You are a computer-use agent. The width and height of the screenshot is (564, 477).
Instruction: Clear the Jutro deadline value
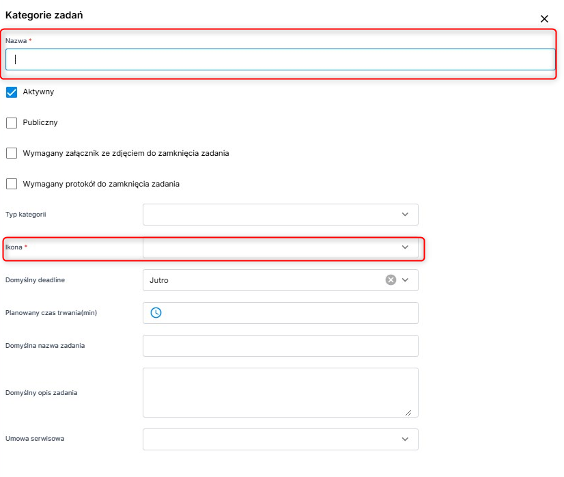(391, 280)
